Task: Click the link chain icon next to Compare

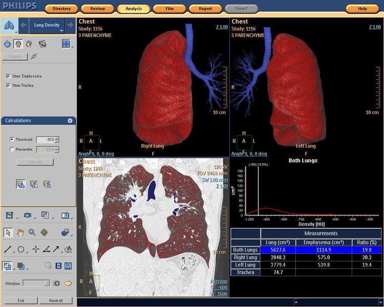Action: tap(34, 57)
